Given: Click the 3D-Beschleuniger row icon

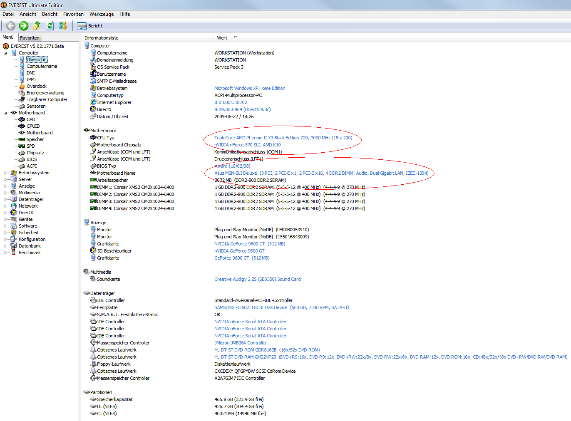Looking at the screenshot, I should [93, 251].
